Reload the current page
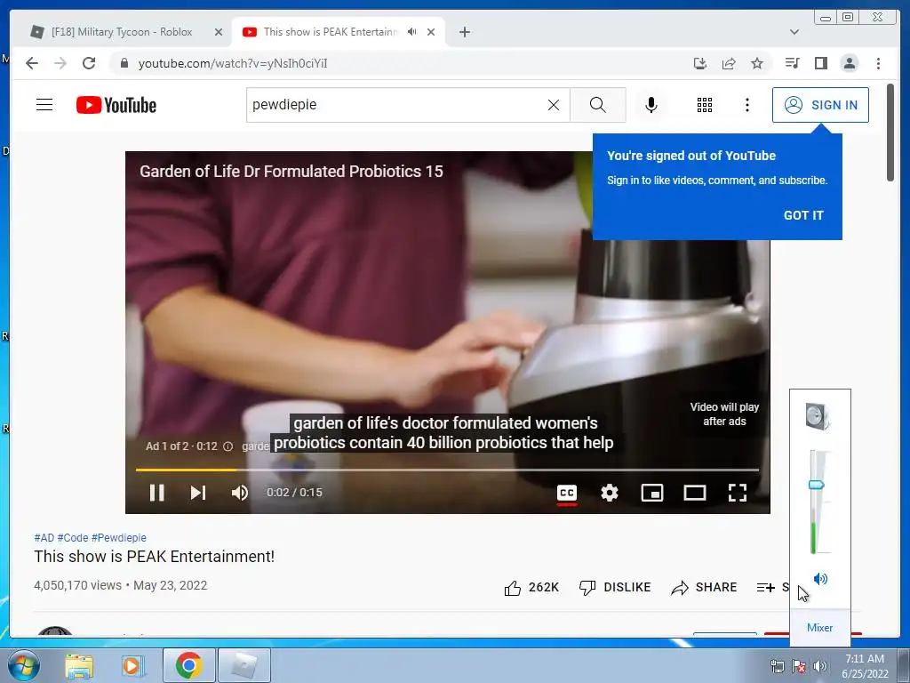Viewport: 910px width, 683px height. [x=89, y=63]
